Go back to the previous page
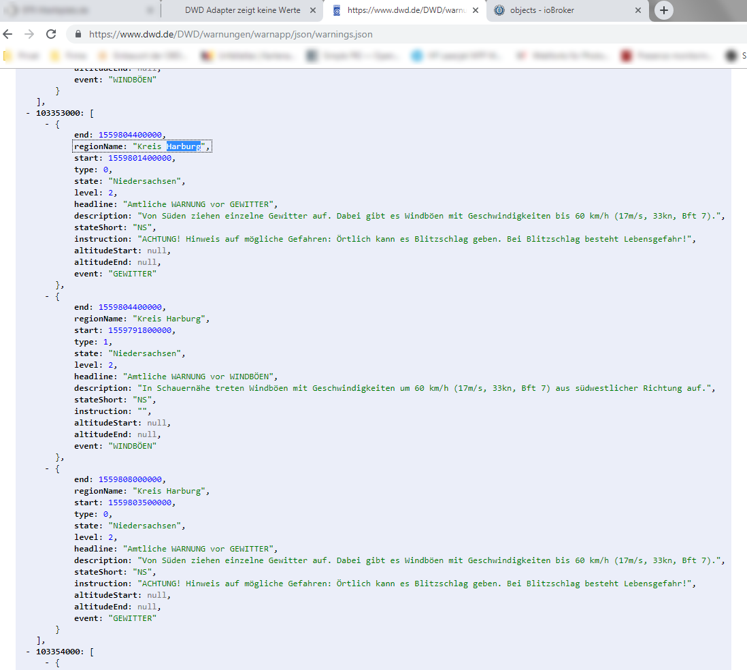Image resolution: width=747 pixels, height=670 pixels. tap(7, 34)
